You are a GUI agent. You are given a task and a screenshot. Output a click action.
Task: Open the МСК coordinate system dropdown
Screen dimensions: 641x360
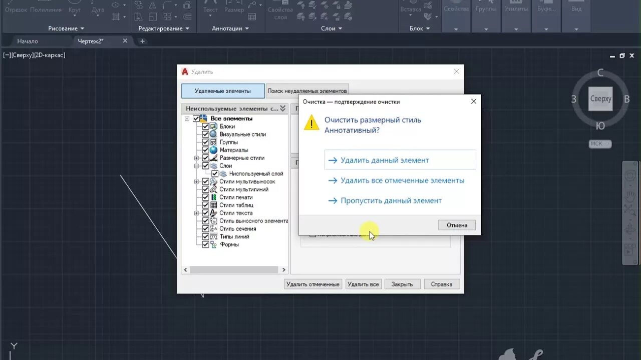(x=600, y=144)
